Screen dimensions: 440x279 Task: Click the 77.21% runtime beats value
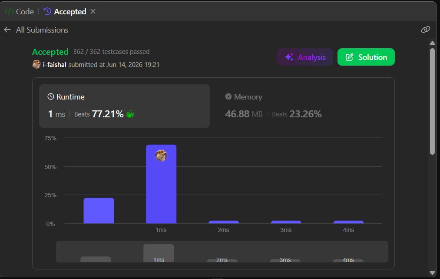click(107, 114)
